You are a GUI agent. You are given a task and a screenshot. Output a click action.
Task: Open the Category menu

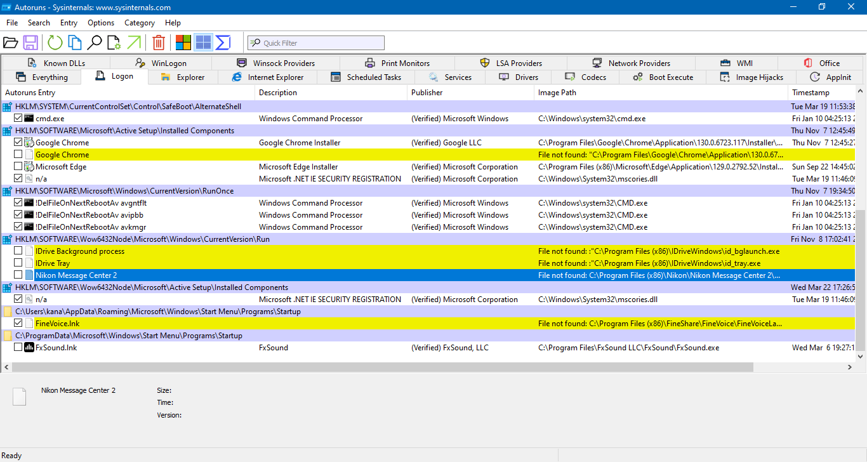(140, 23)
